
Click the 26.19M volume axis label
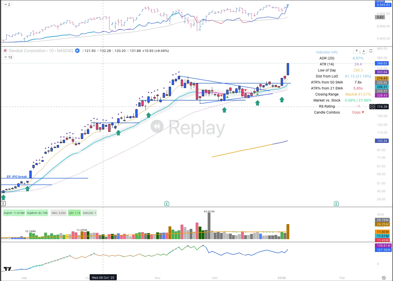(382, 220)
